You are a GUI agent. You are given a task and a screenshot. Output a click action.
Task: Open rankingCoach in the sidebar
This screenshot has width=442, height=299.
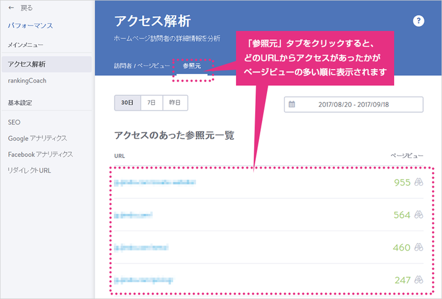pos(27,81)
